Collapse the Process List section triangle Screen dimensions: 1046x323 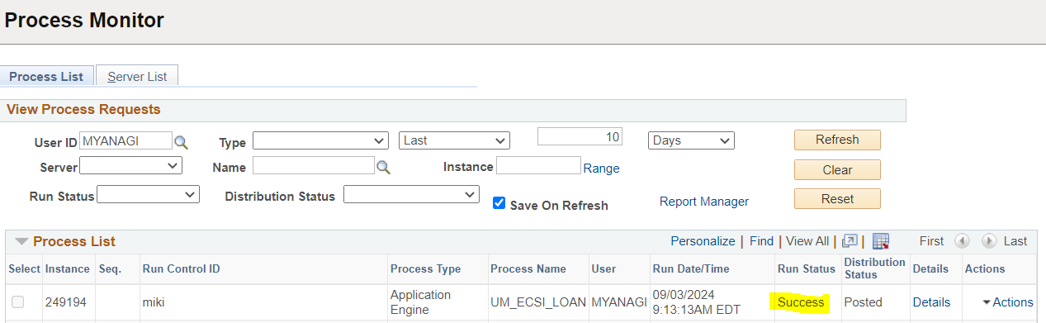(x=21, y=241)
